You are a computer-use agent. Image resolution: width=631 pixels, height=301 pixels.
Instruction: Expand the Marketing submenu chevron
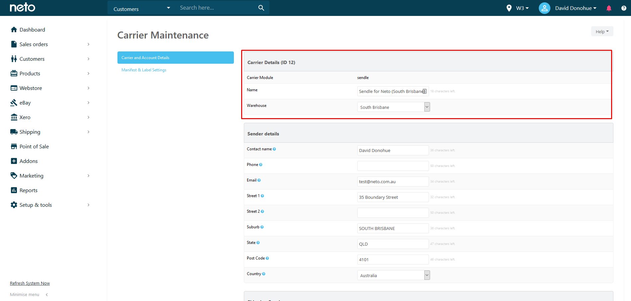(x=88, y=176)
